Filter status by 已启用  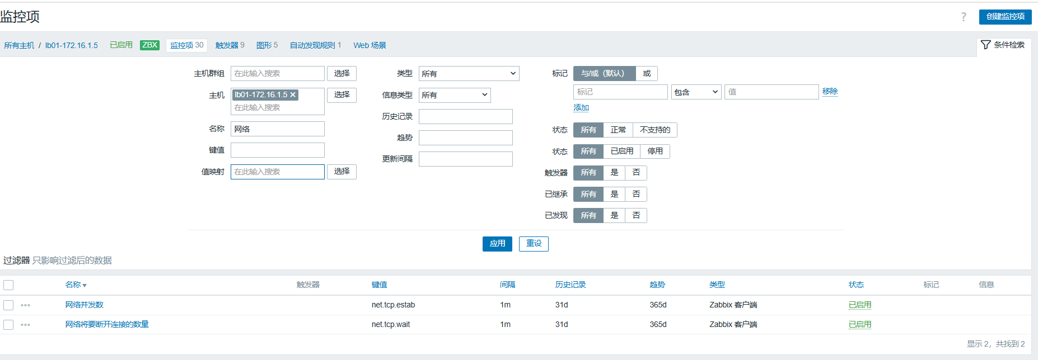[622, 151]
